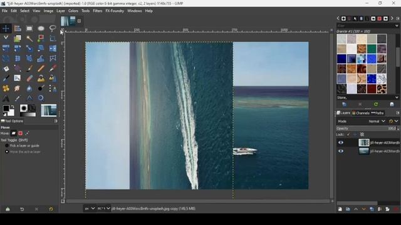Select the Rectangle Select tool
Image resolution: width=401 pixels, height=225 pixels.
coord(29,28)
